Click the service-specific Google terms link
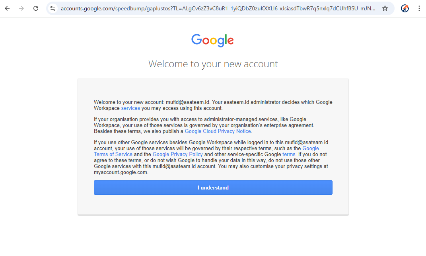 click(x=289, y=154)
